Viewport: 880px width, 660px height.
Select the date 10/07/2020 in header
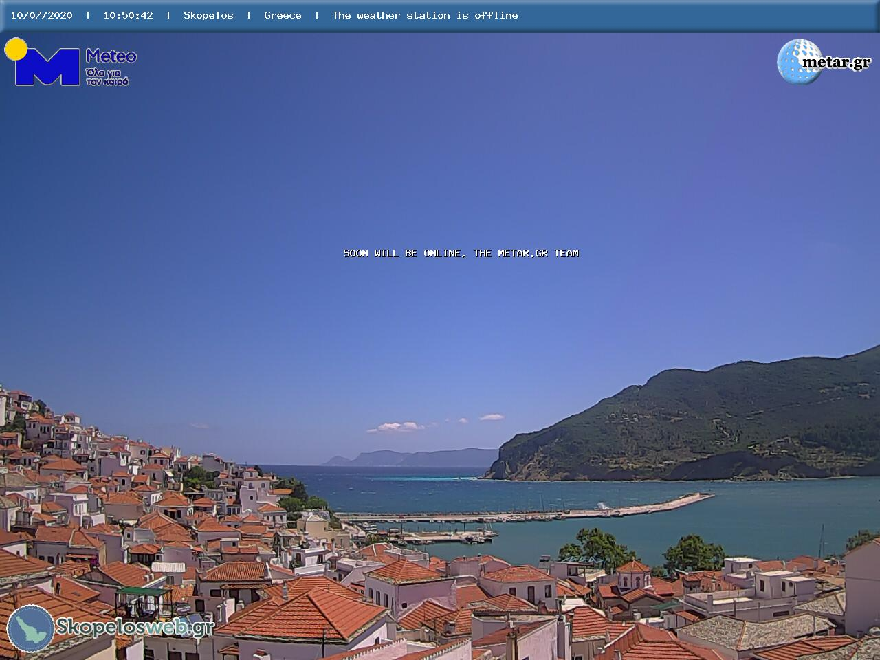(x=41, y=15)
